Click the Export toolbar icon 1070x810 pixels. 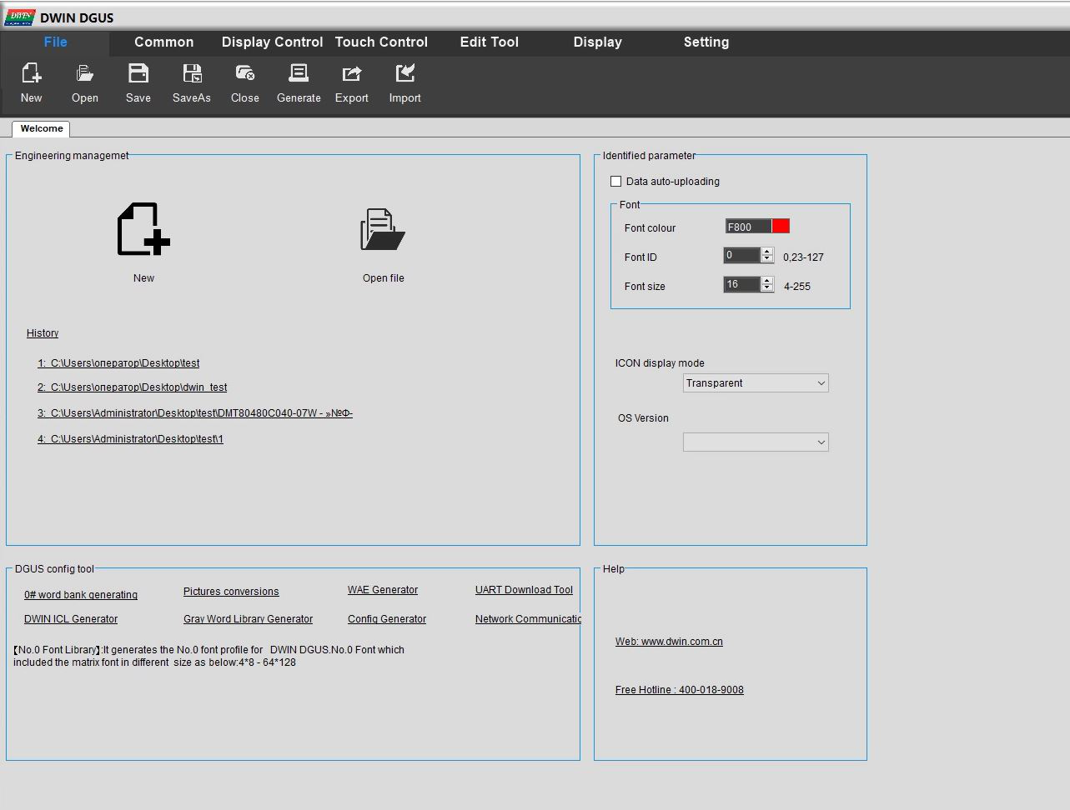pos(352,73)
